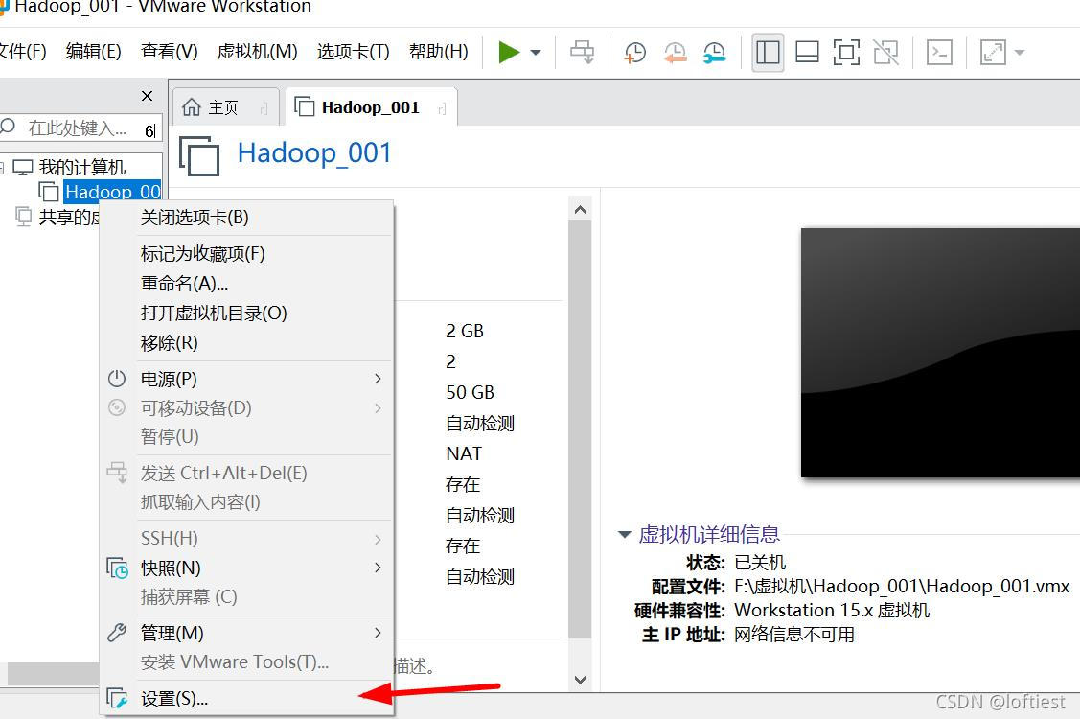The width and height of the screenshot is (1080, 719).
Task: Click 发送 Ctrl+Alt+Del(E) menu entry
Action: click(x=246, y=473)
